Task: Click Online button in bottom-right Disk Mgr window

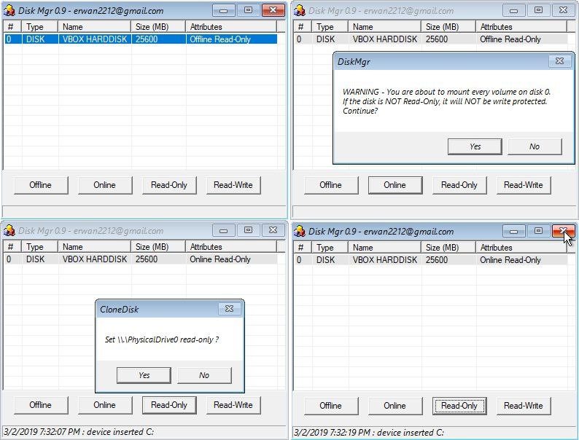Action: tap(395, 406)
